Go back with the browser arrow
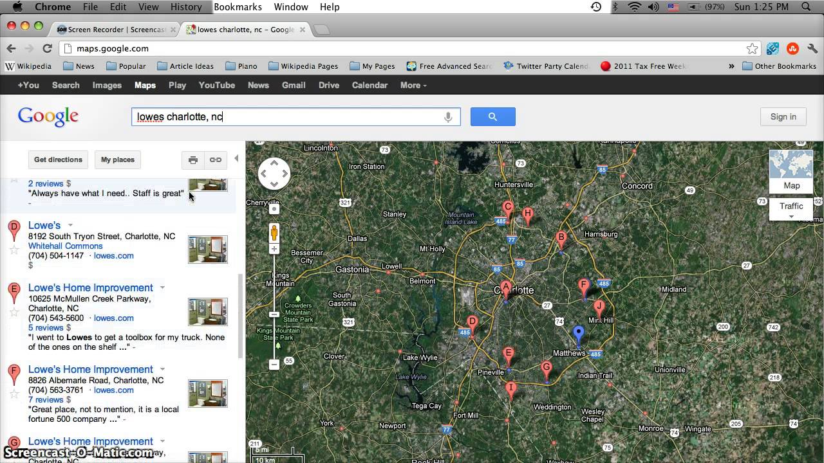 [x=11, y=48]
